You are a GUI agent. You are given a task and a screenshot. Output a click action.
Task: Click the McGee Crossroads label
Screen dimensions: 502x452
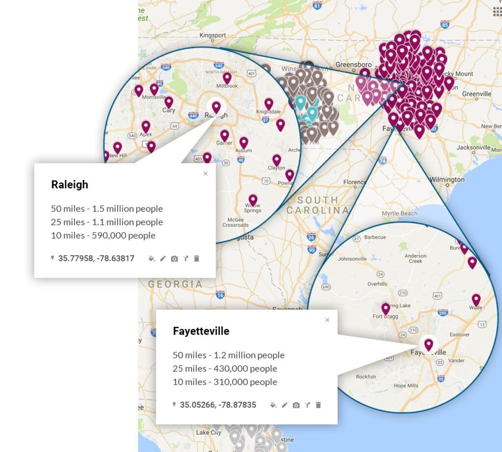(236, 223)
